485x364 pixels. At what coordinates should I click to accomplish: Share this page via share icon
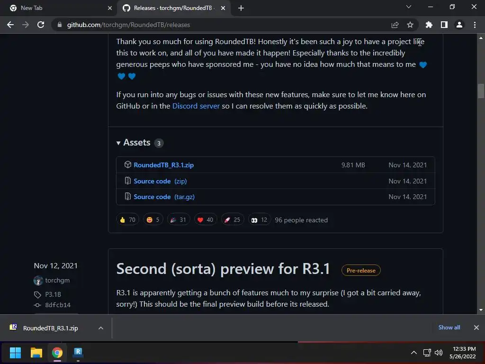[x=395, y=25]
